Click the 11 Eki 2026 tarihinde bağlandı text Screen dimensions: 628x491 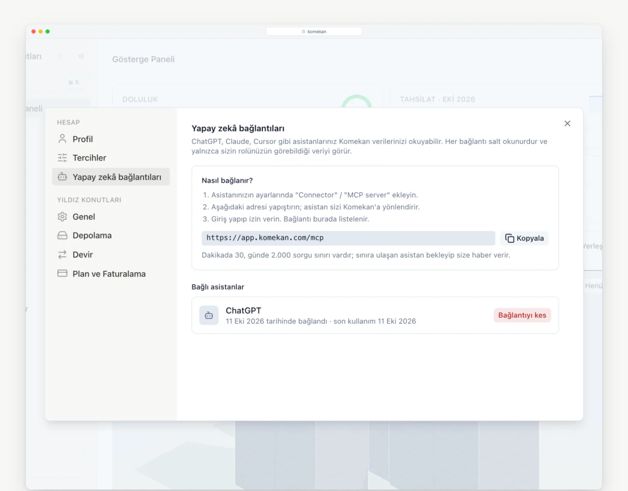pyautogui.click(x=276, y=321)
